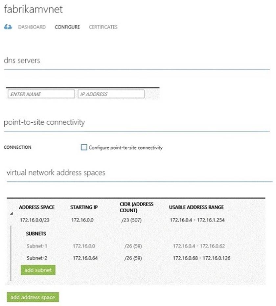
Task: Collapse the 172.16.0.0/23 address space triangle
Action: click(12, 214)
